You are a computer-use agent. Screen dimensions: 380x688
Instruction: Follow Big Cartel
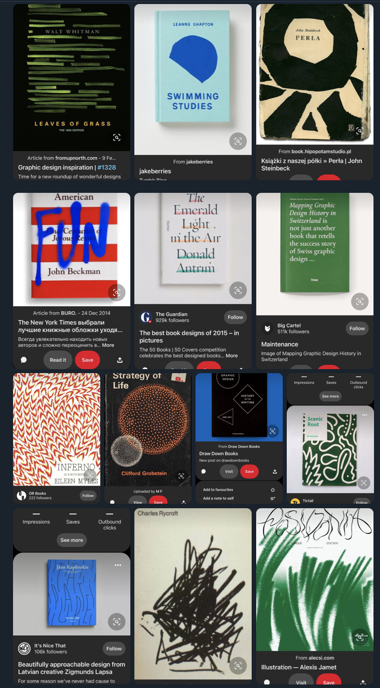coord(357,328)
